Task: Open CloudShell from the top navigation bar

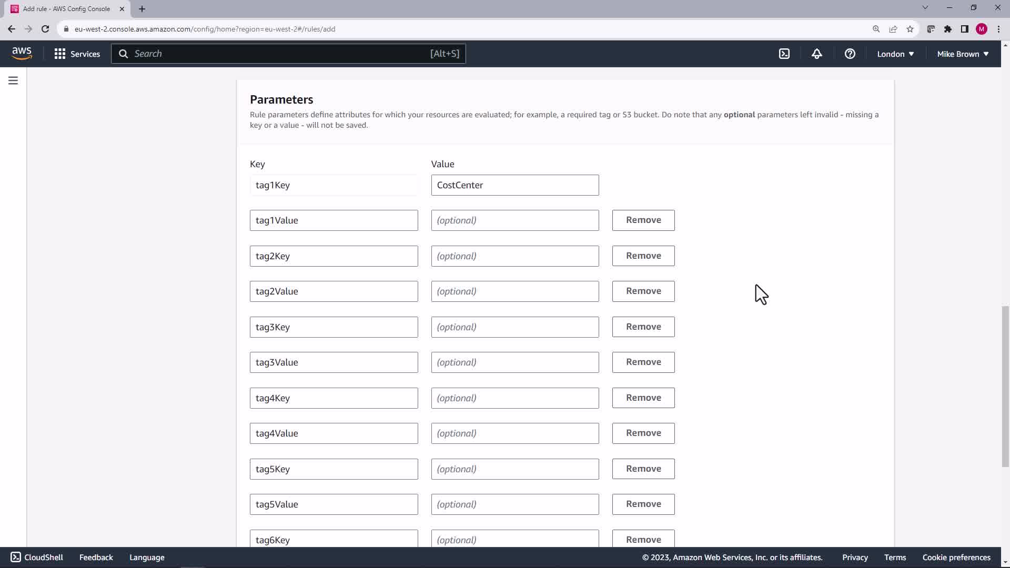Action: [x=784, y=54]
